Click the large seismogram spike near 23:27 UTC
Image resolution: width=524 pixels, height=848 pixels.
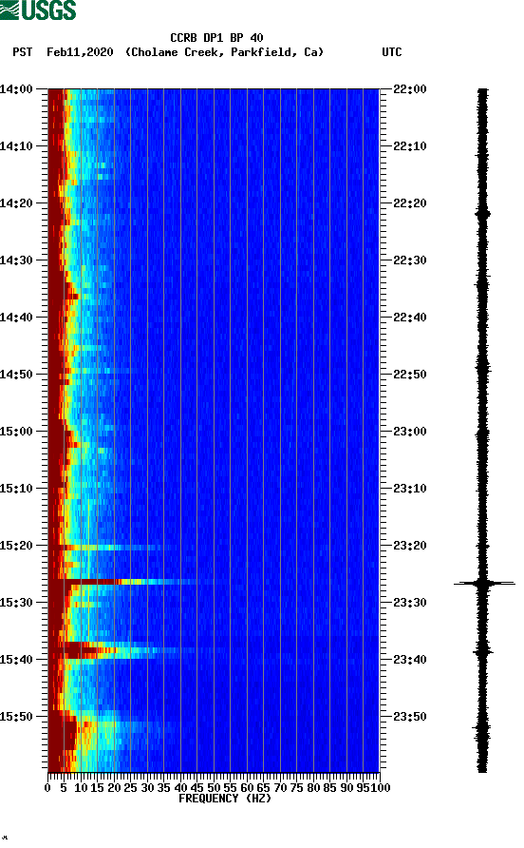(484, 583)
